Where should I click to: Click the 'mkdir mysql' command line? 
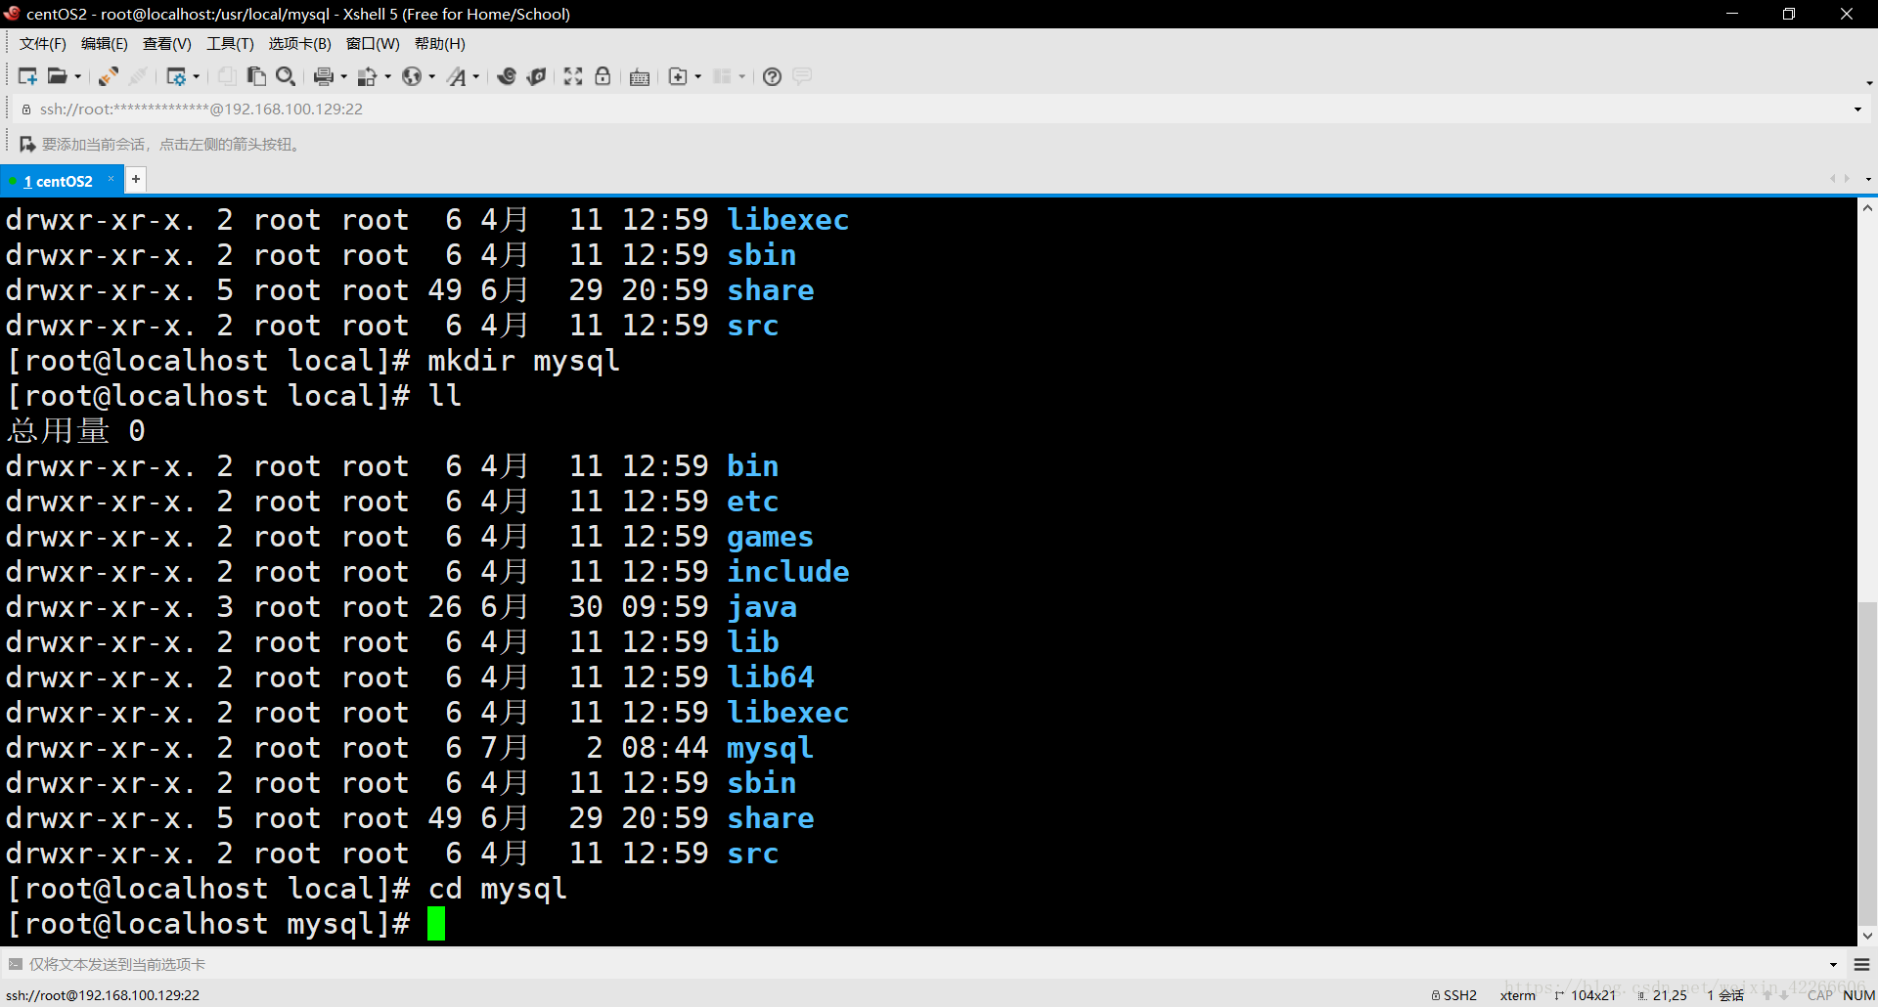(314, 361)
